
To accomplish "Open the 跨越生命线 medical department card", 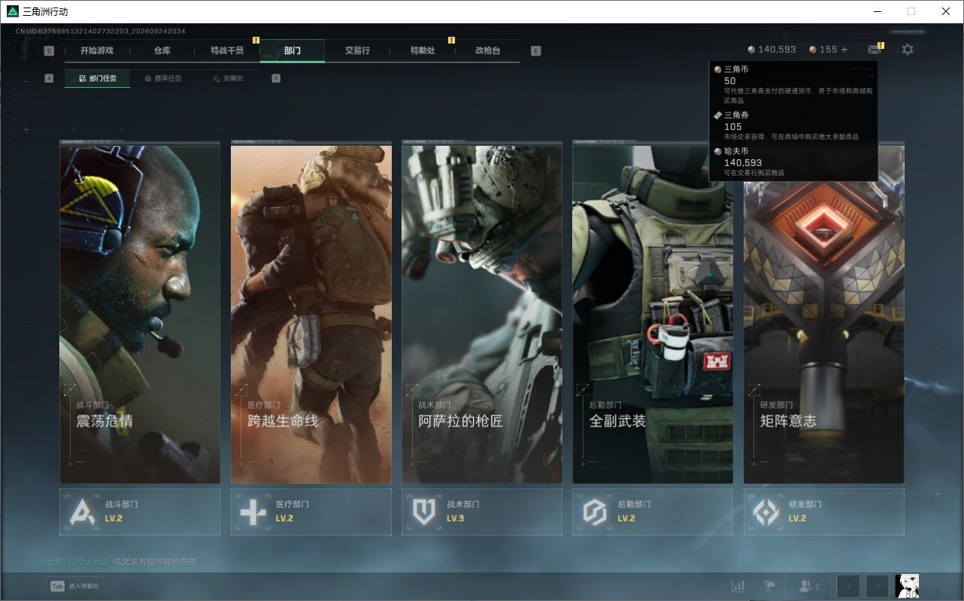I will click(x=311, y=314).
